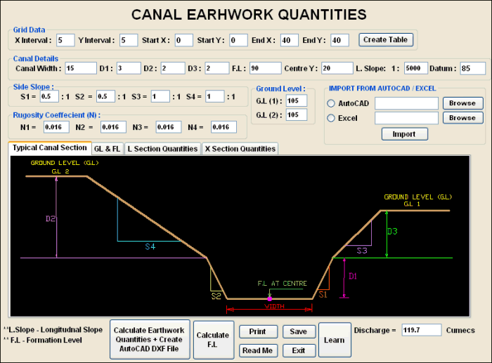Select the AutoCAD import radio button
492x363 pixels.
(331, 104)
